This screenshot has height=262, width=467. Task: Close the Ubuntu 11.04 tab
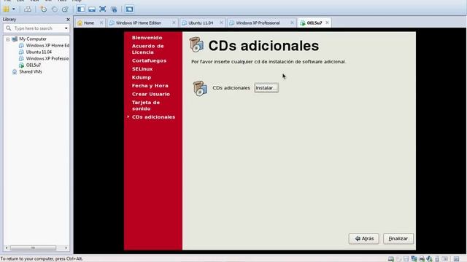(x=221, y=23)
